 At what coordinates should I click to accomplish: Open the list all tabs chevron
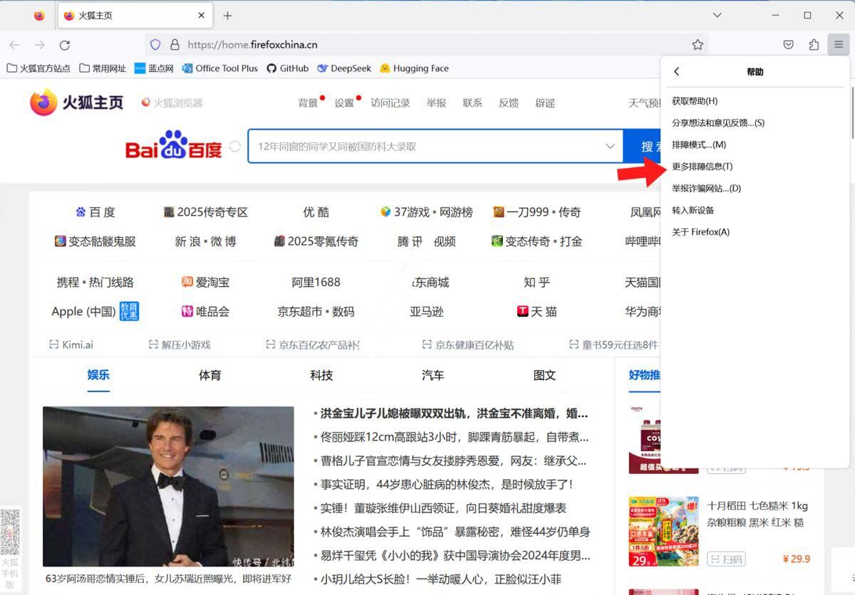(x=717, y=16)
